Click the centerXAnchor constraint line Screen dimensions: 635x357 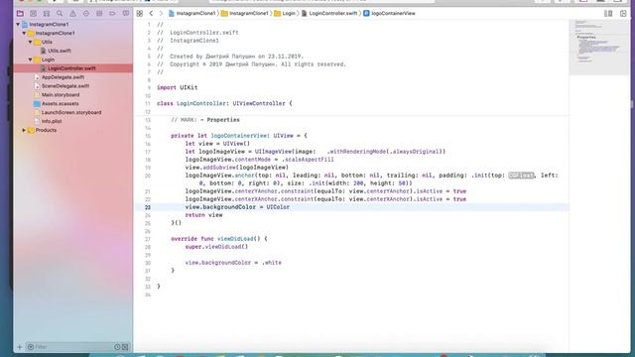pos(325,199)
